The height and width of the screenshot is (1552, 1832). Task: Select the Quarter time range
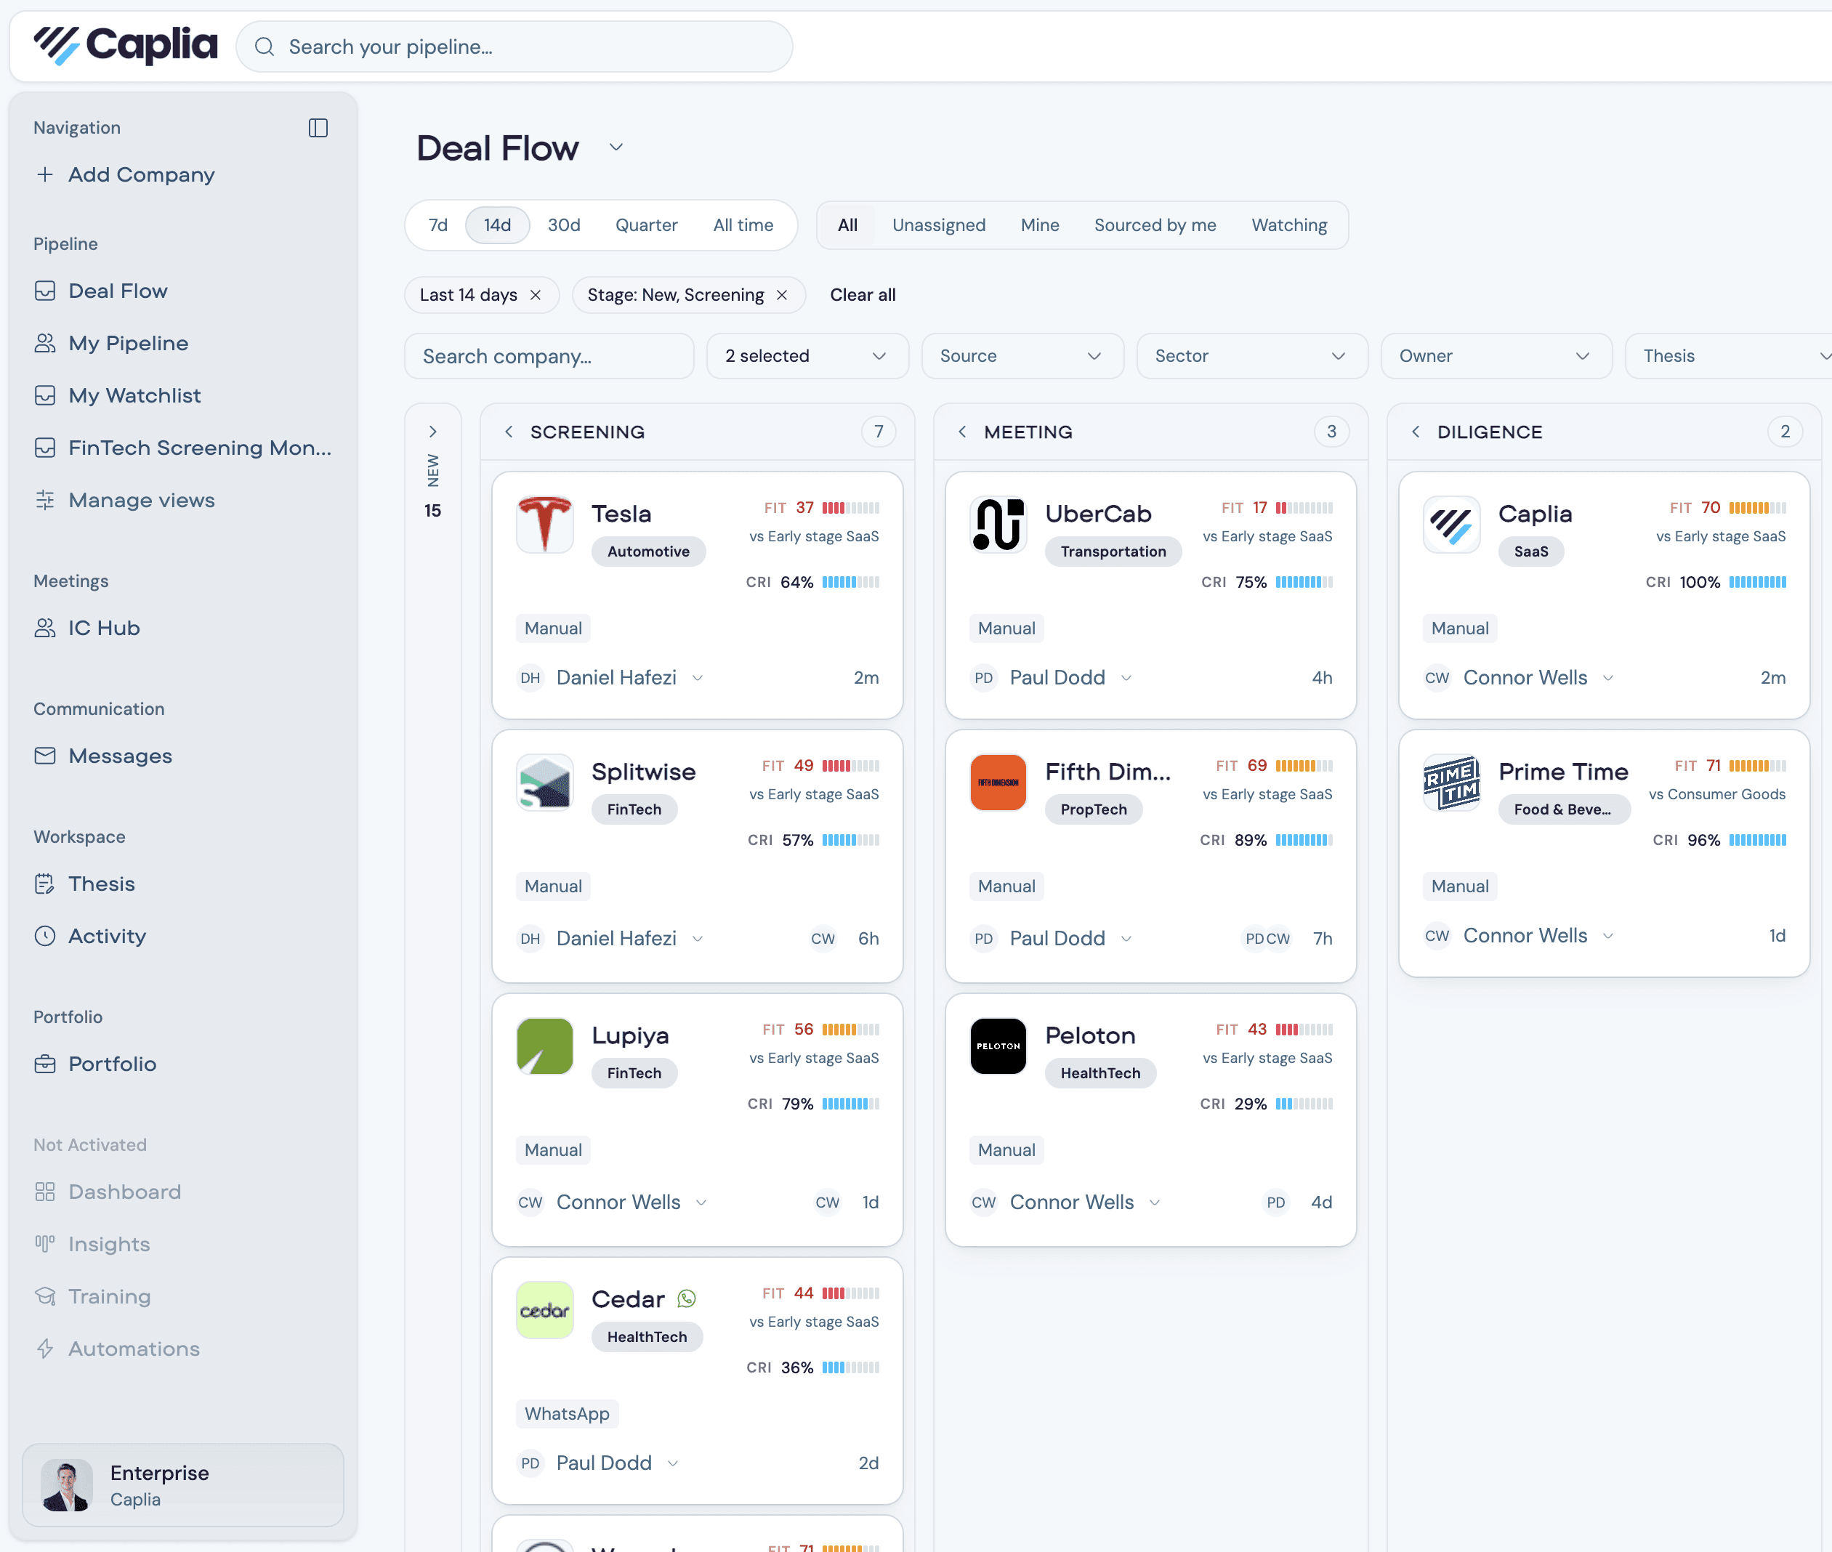647,225
